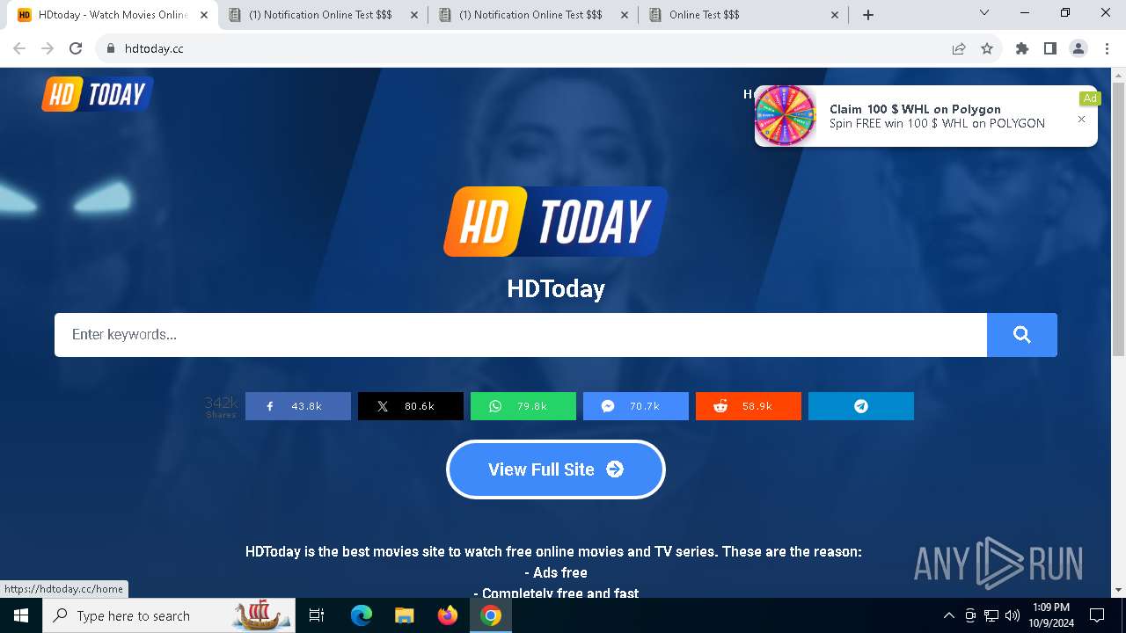Share on Reddit button 58.9k
The width and height of the screenshot is (1126, 633).
pos(749,406)
